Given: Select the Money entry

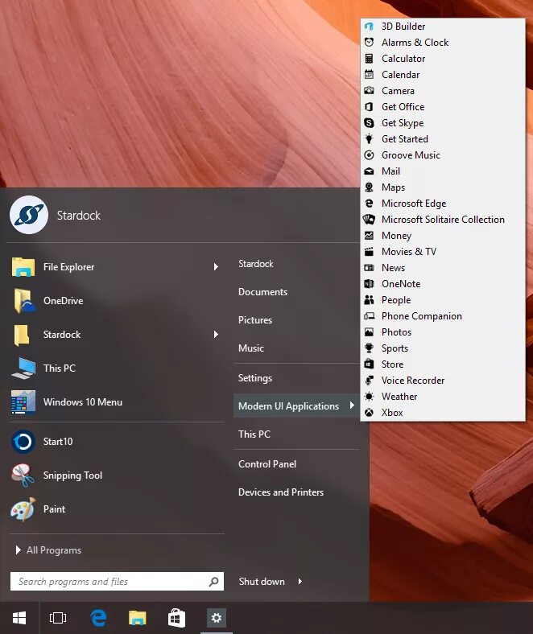Looking at the screenshot, I should click(x=443, y=235).
